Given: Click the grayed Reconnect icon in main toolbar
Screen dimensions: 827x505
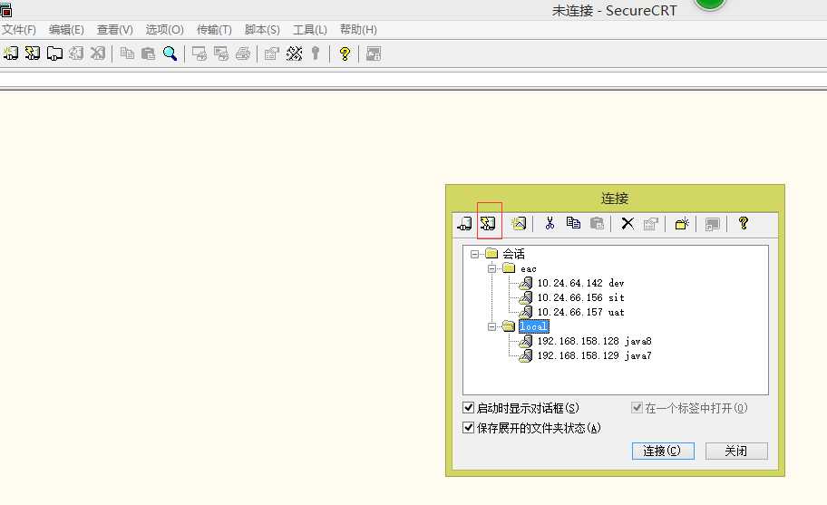Looking at the screenshot, I should coord(76,53).
